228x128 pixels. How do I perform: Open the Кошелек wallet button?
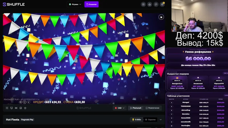(x=91, y=4)
